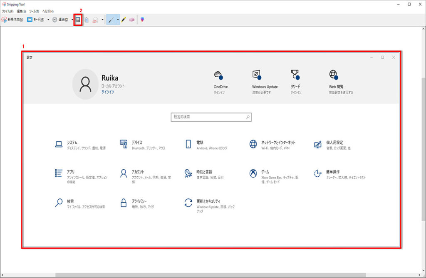Viewport: 426px width, 278px height.
Task: Open the ツール menu
Action: pyautogui.click(x=34, y=11)
